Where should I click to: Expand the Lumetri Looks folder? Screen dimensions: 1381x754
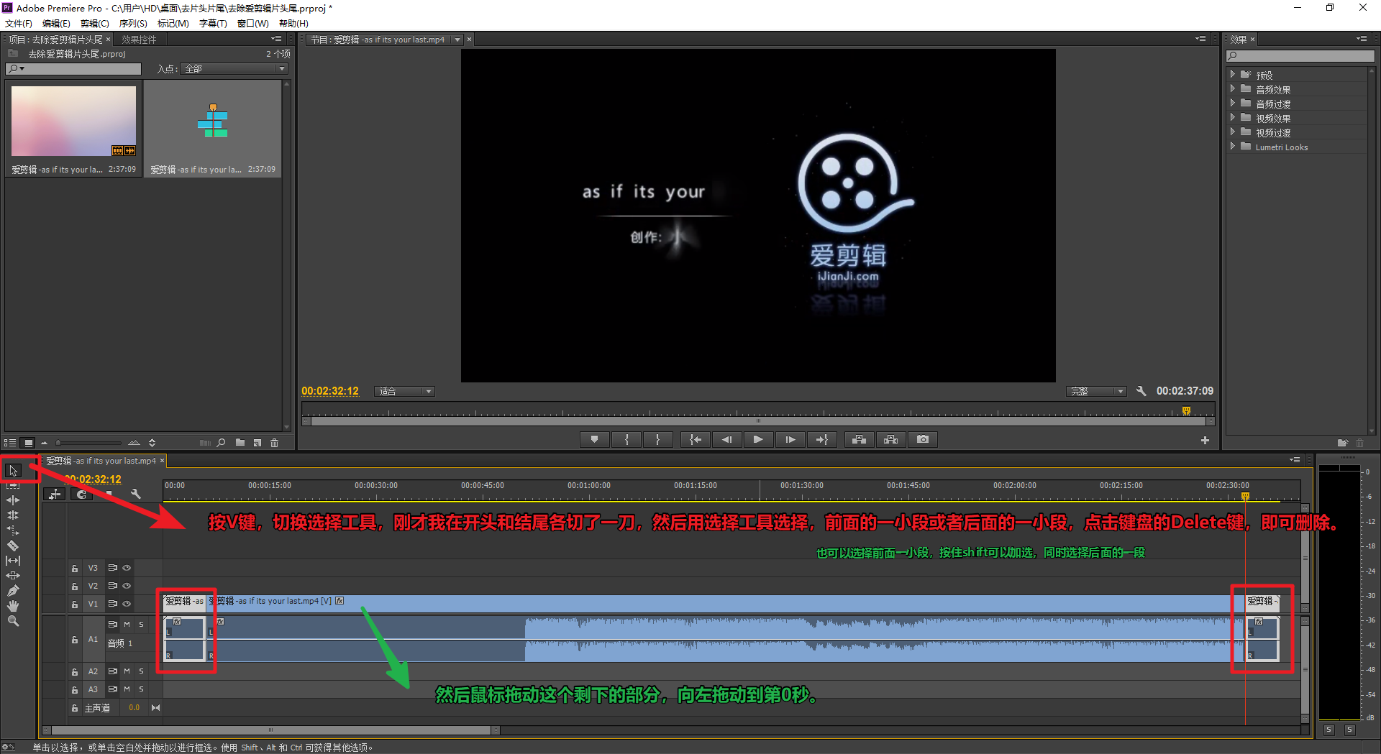1232,147
